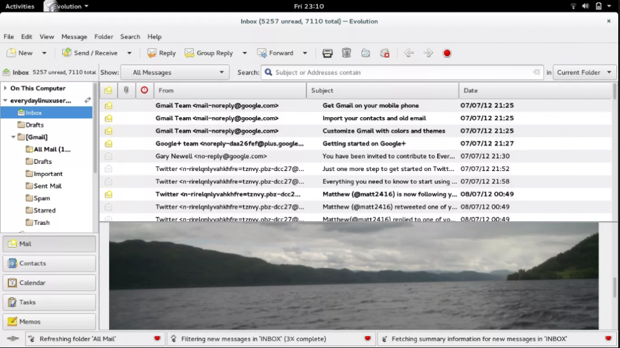Cancel 'Fetching summary information' operation

tap(608, 338)
